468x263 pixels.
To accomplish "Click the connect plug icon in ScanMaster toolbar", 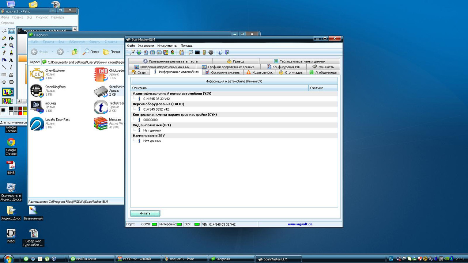I will (x=132, y=52).
